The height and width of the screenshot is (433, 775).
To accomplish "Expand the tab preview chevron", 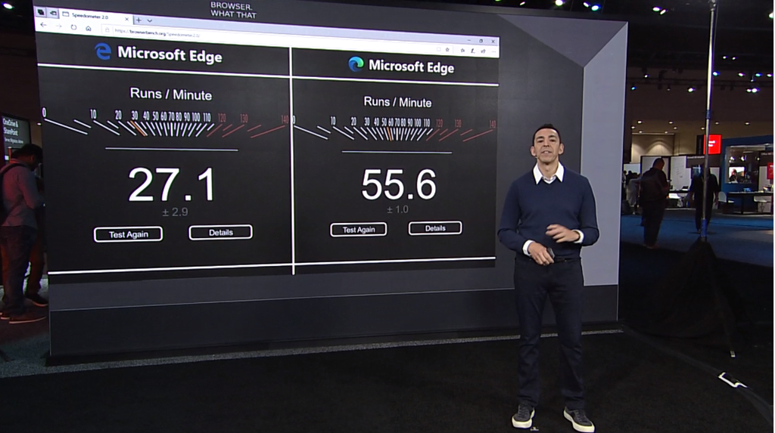I will pyautogui.click(x=150, y=20).
